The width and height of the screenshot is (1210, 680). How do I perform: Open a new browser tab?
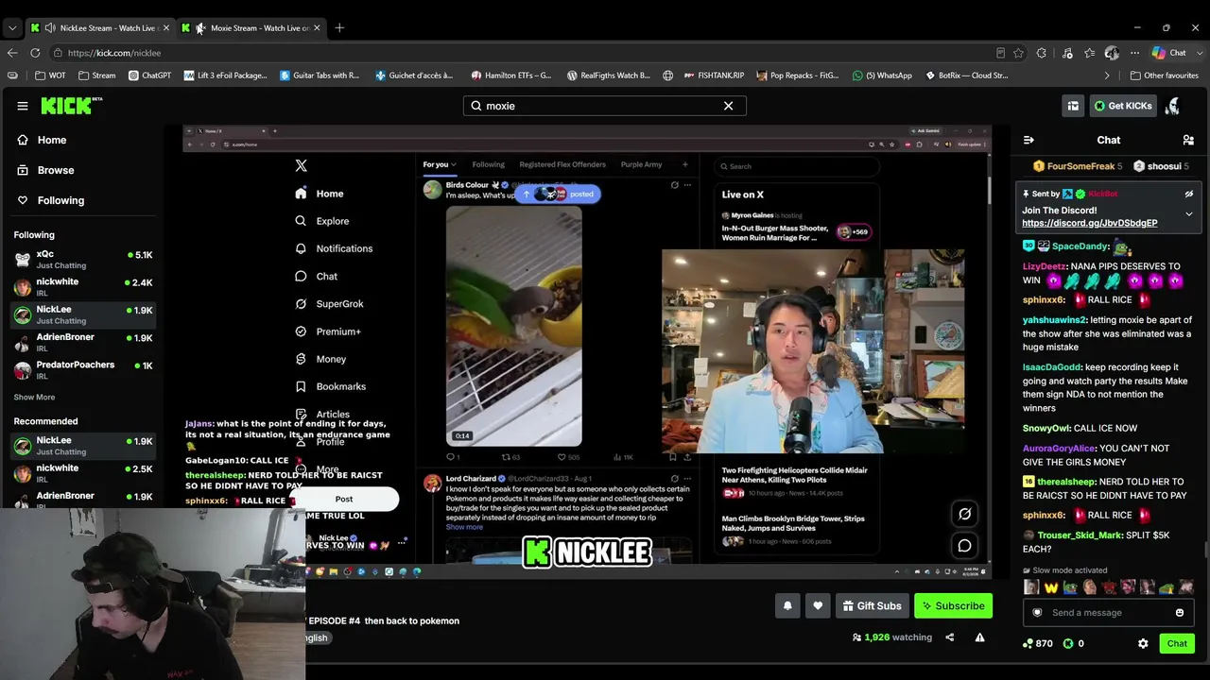point(339,27)
